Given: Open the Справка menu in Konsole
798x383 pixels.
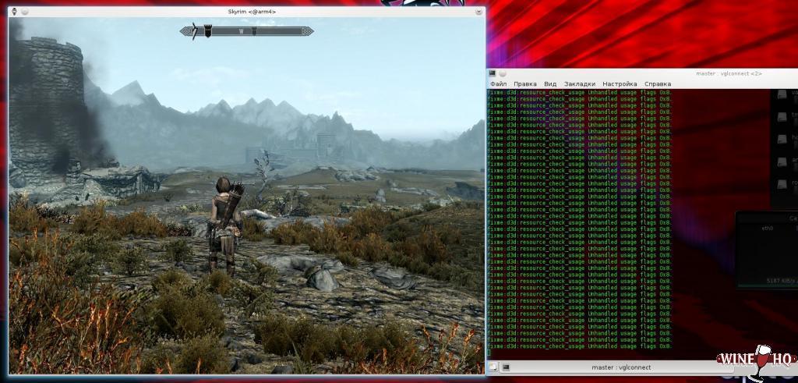Looking at the screenshot, I should 658,84.
